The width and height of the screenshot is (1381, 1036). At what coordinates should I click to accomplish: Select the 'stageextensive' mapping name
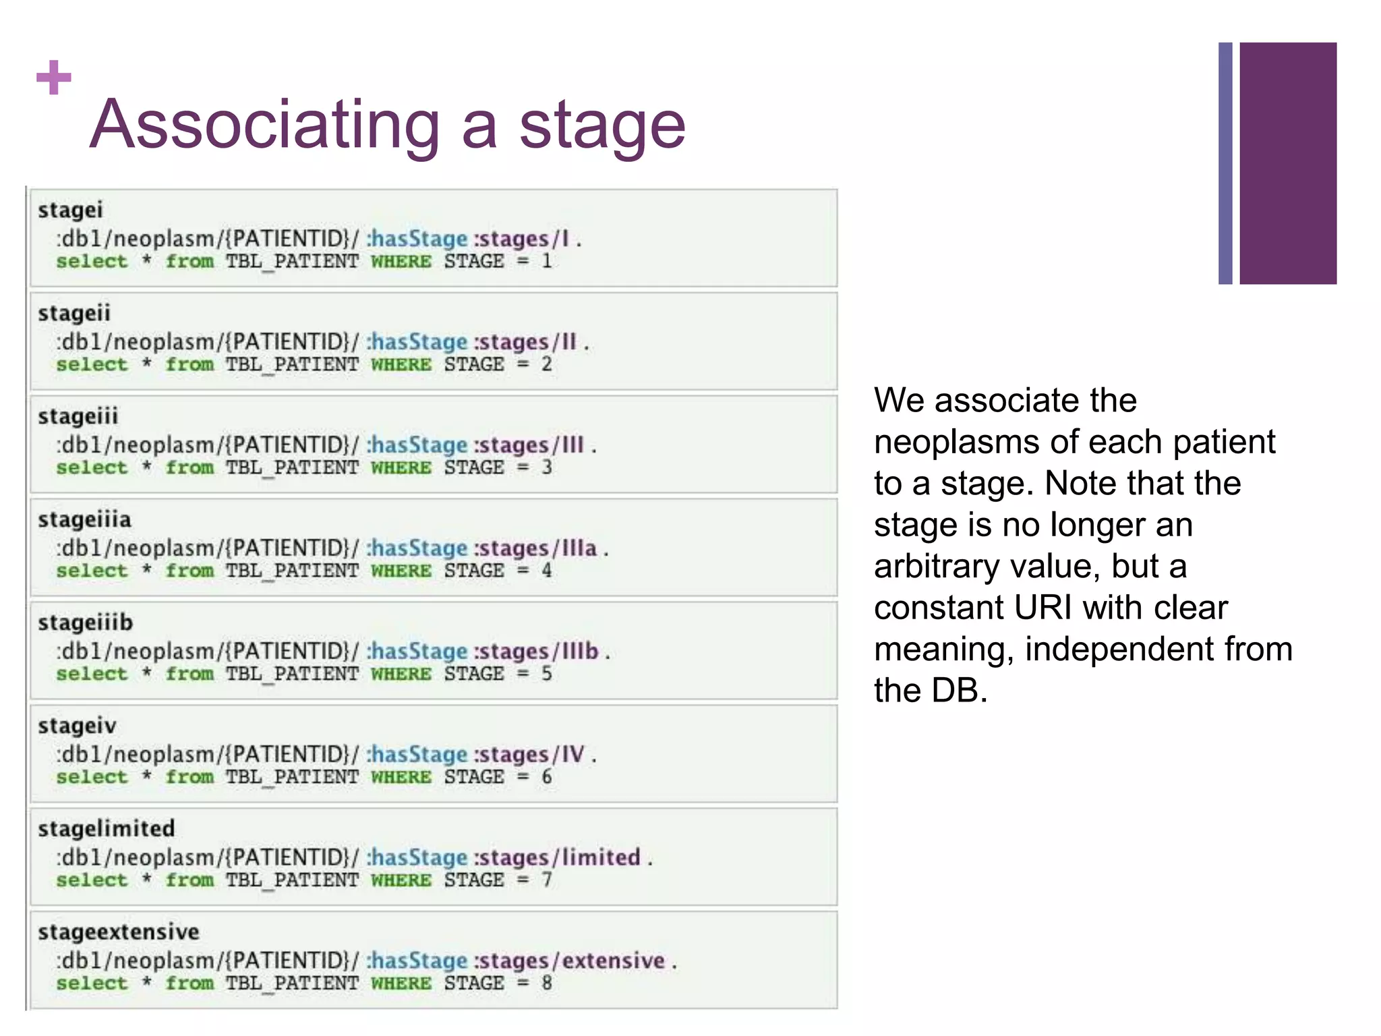coord(118,931)
